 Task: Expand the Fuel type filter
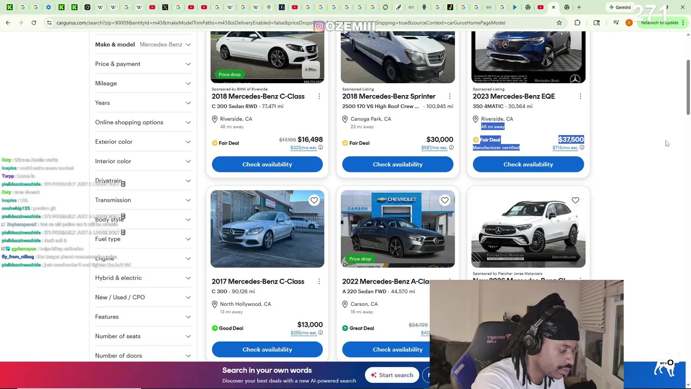pos(143,239)
